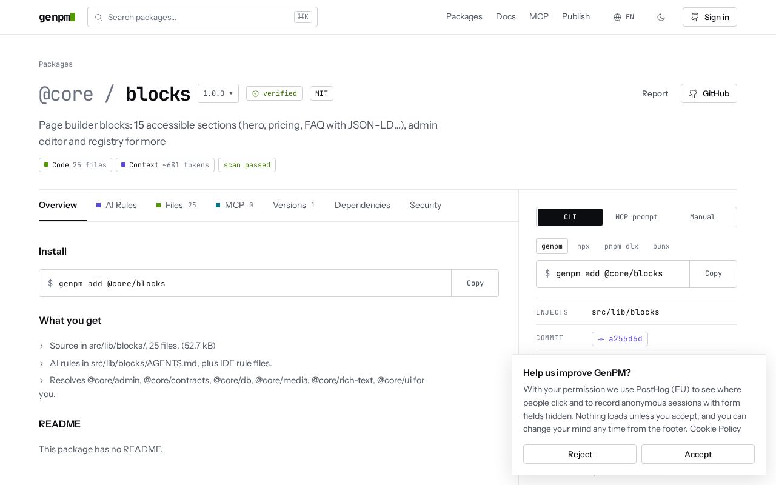Viewport: 776px width, 485px height.
Task: Choose the pnpm dlx runner
Action: pyautogui.click(x=621, y=246)
